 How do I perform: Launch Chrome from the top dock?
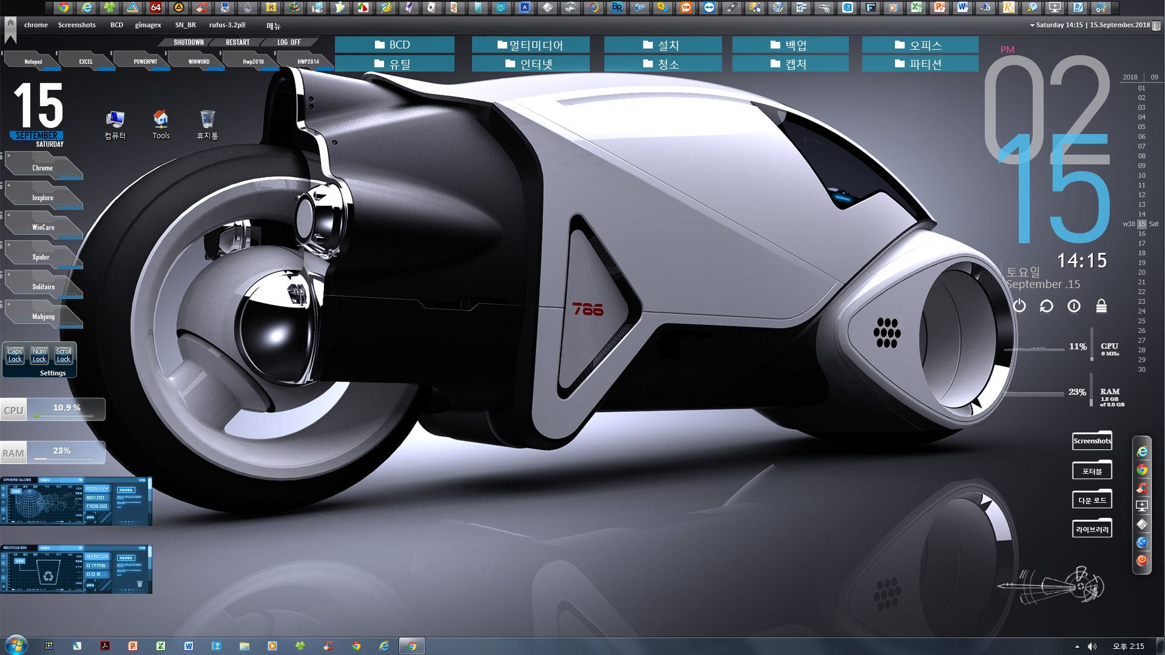63,8
